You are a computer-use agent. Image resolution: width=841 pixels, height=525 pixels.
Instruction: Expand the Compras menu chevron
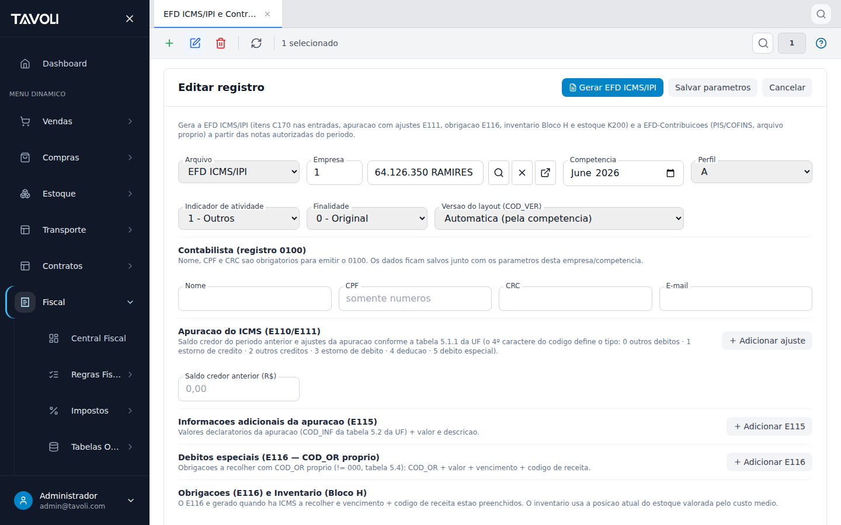tap(130, 157)
